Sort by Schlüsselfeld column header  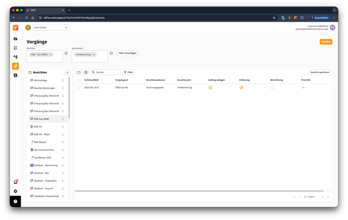91,80
